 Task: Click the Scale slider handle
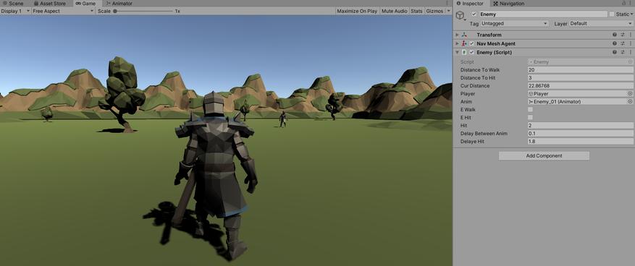(x=115, y=12)
